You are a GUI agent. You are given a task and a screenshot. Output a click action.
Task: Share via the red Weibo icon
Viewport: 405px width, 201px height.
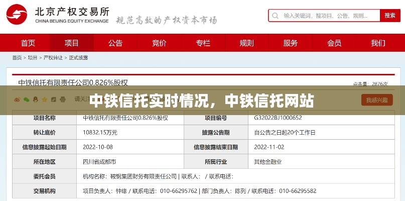coord(17,99)
